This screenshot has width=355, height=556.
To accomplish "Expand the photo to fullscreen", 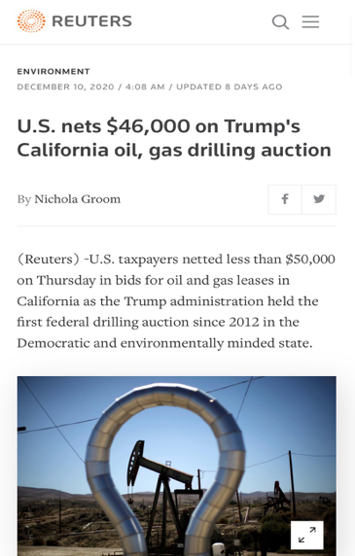I will [x=306, y=535].
